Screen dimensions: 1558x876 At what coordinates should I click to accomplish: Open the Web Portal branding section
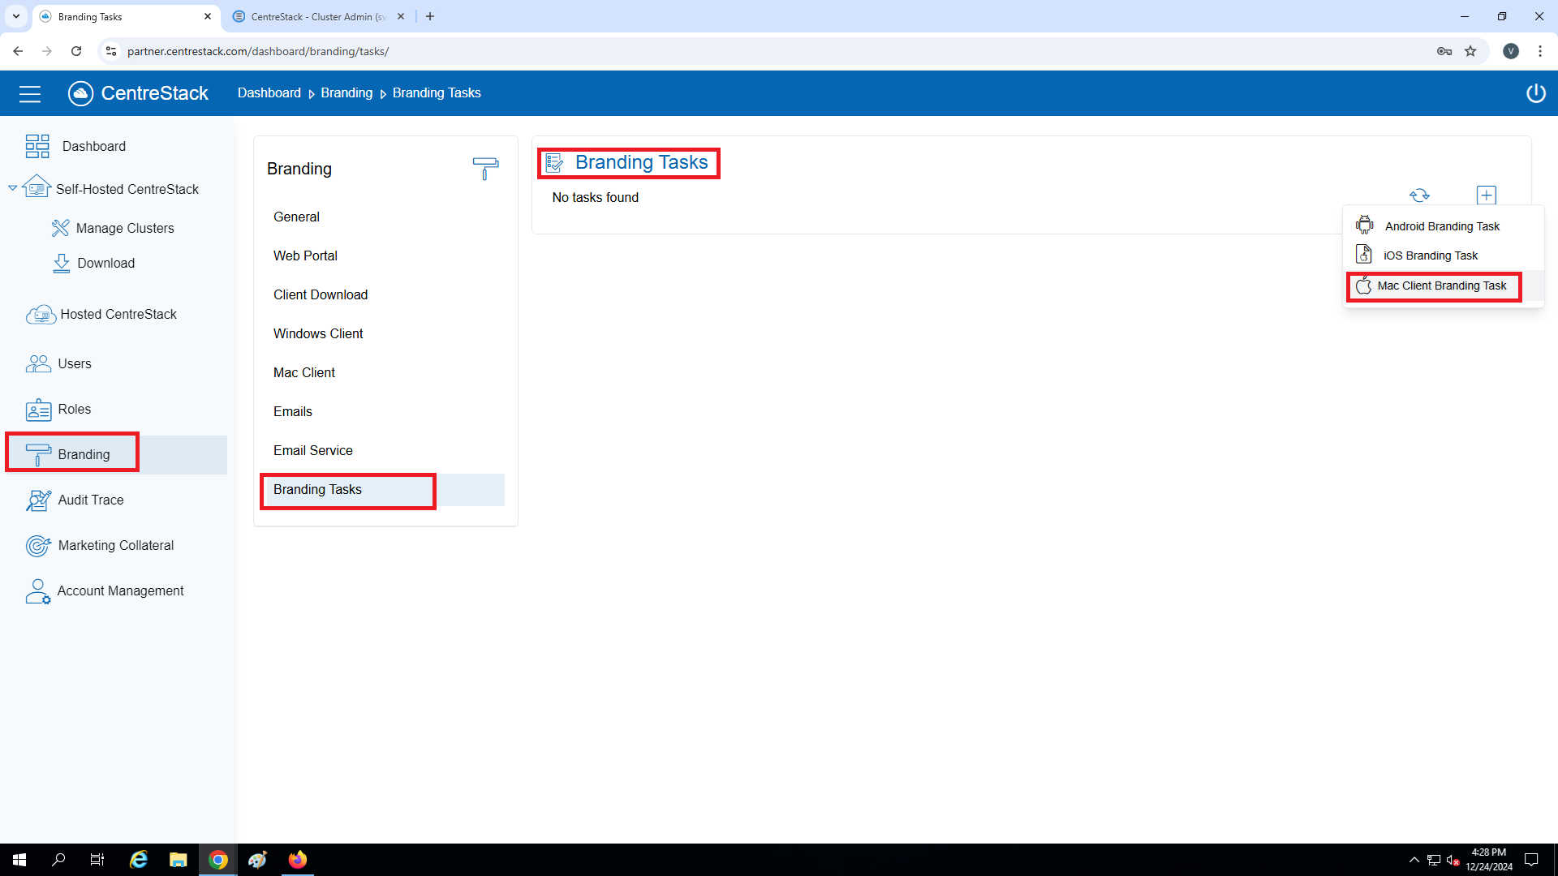pyautogui.click(x=305, y=256)
